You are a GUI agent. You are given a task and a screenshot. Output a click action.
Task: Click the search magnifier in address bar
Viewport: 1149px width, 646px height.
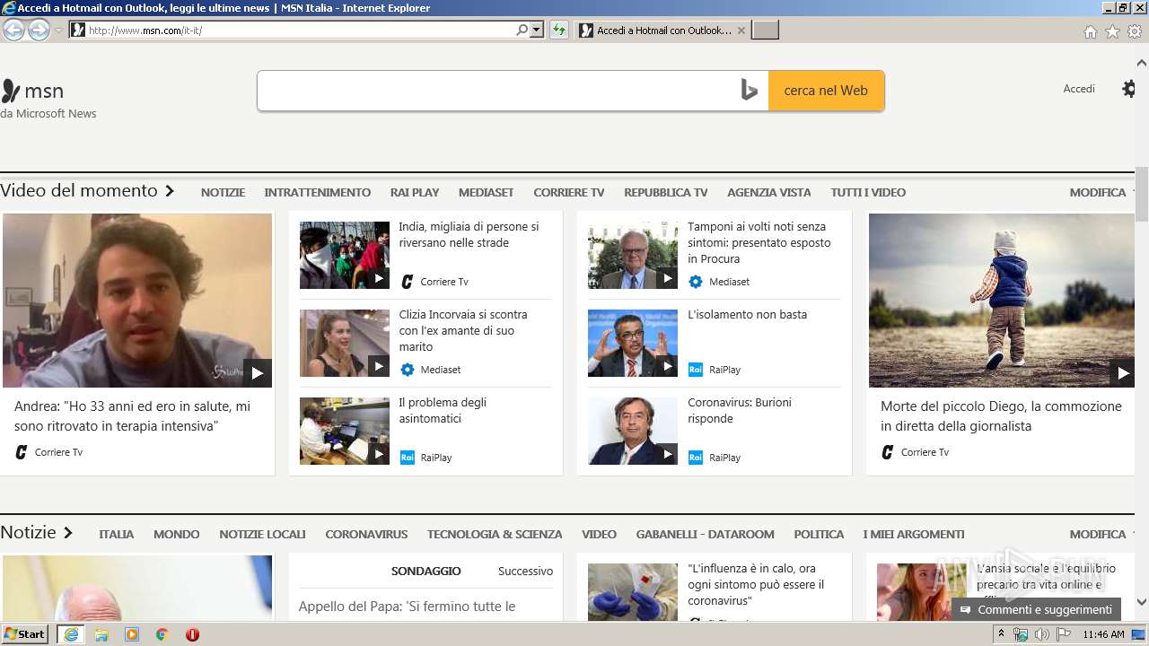(x=522, y=31)
